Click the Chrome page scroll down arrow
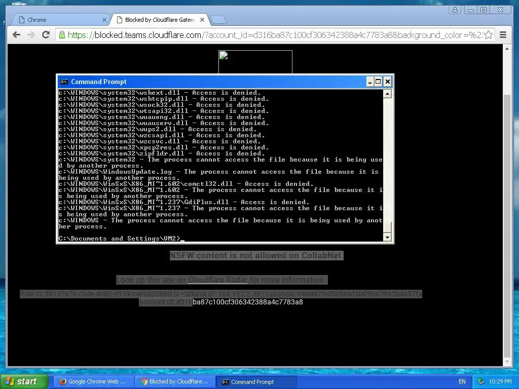This screenshot has width=519, height=389. coord(507,362)
